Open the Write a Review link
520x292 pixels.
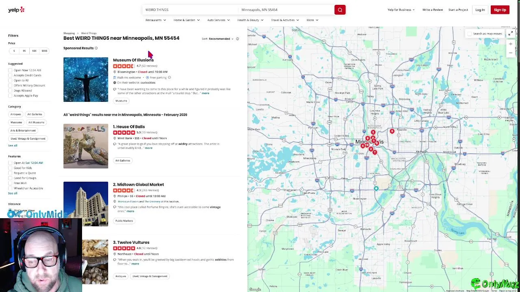(432, 10)
